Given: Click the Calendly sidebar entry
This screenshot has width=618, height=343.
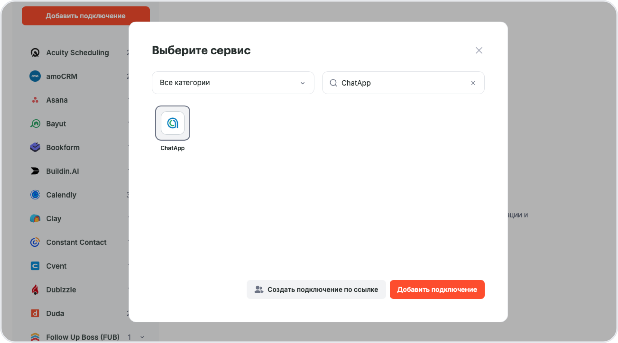Looking at the screenshot, I should [61, 195].
